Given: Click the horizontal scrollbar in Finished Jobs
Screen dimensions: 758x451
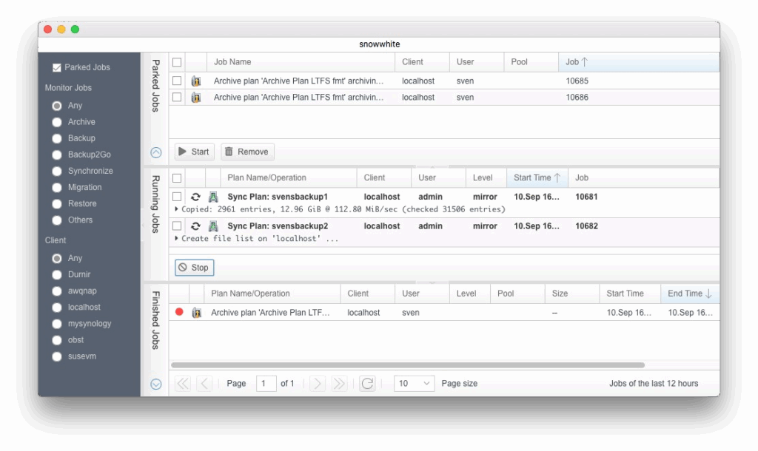Looking at the screenshot, I should coord(407,364).
